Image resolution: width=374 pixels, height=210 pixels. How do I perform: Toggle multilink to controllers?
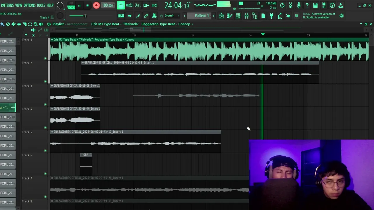tap(154, 15)
